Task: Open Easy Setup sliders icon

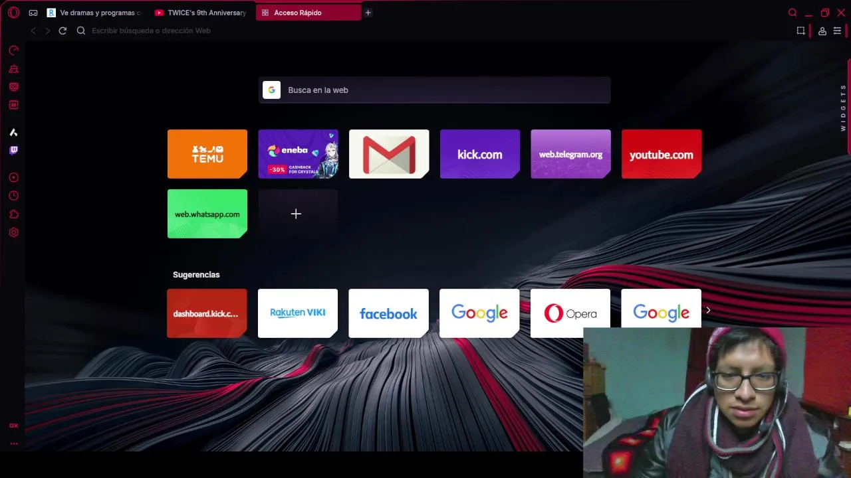Action: (838, 31)
